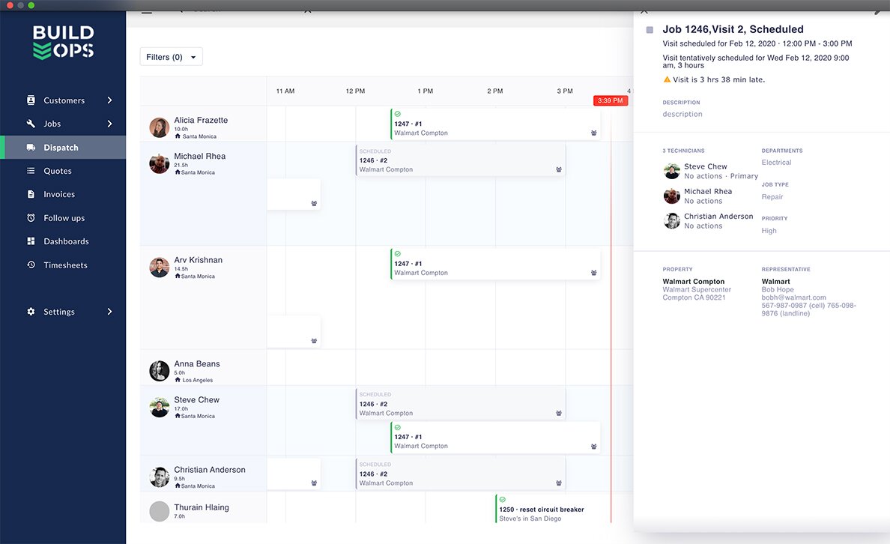This screenshot has height=544, width=890.
Task: Select Alicia Frazette's 1247 #1 visit card
Action: point(495,124)
